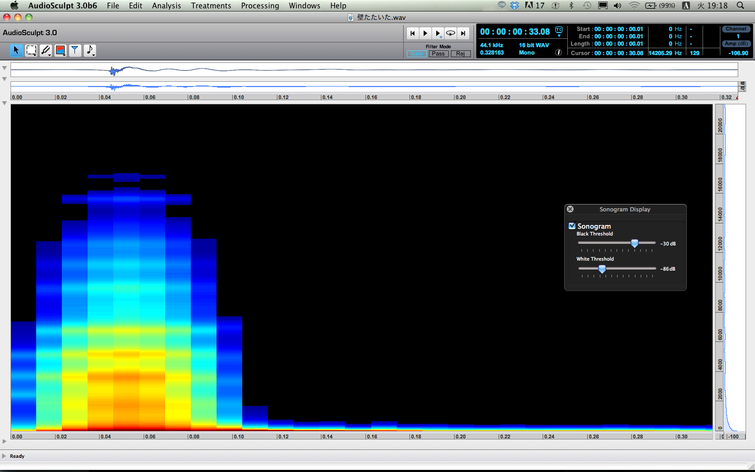Open the Processing menu

tap(260, 6)
